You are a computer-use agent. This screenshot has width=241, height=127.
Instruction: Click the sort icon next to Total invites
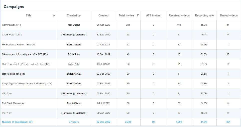pos(138,15)
